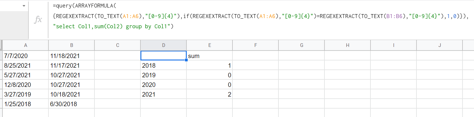Click the fill handle on selected cell
This screenshot has height=117, width=474.
[186, 60]
